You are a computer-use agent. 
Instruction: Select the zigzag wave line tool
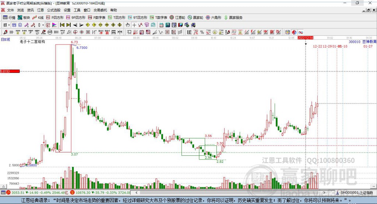[161, 32]
